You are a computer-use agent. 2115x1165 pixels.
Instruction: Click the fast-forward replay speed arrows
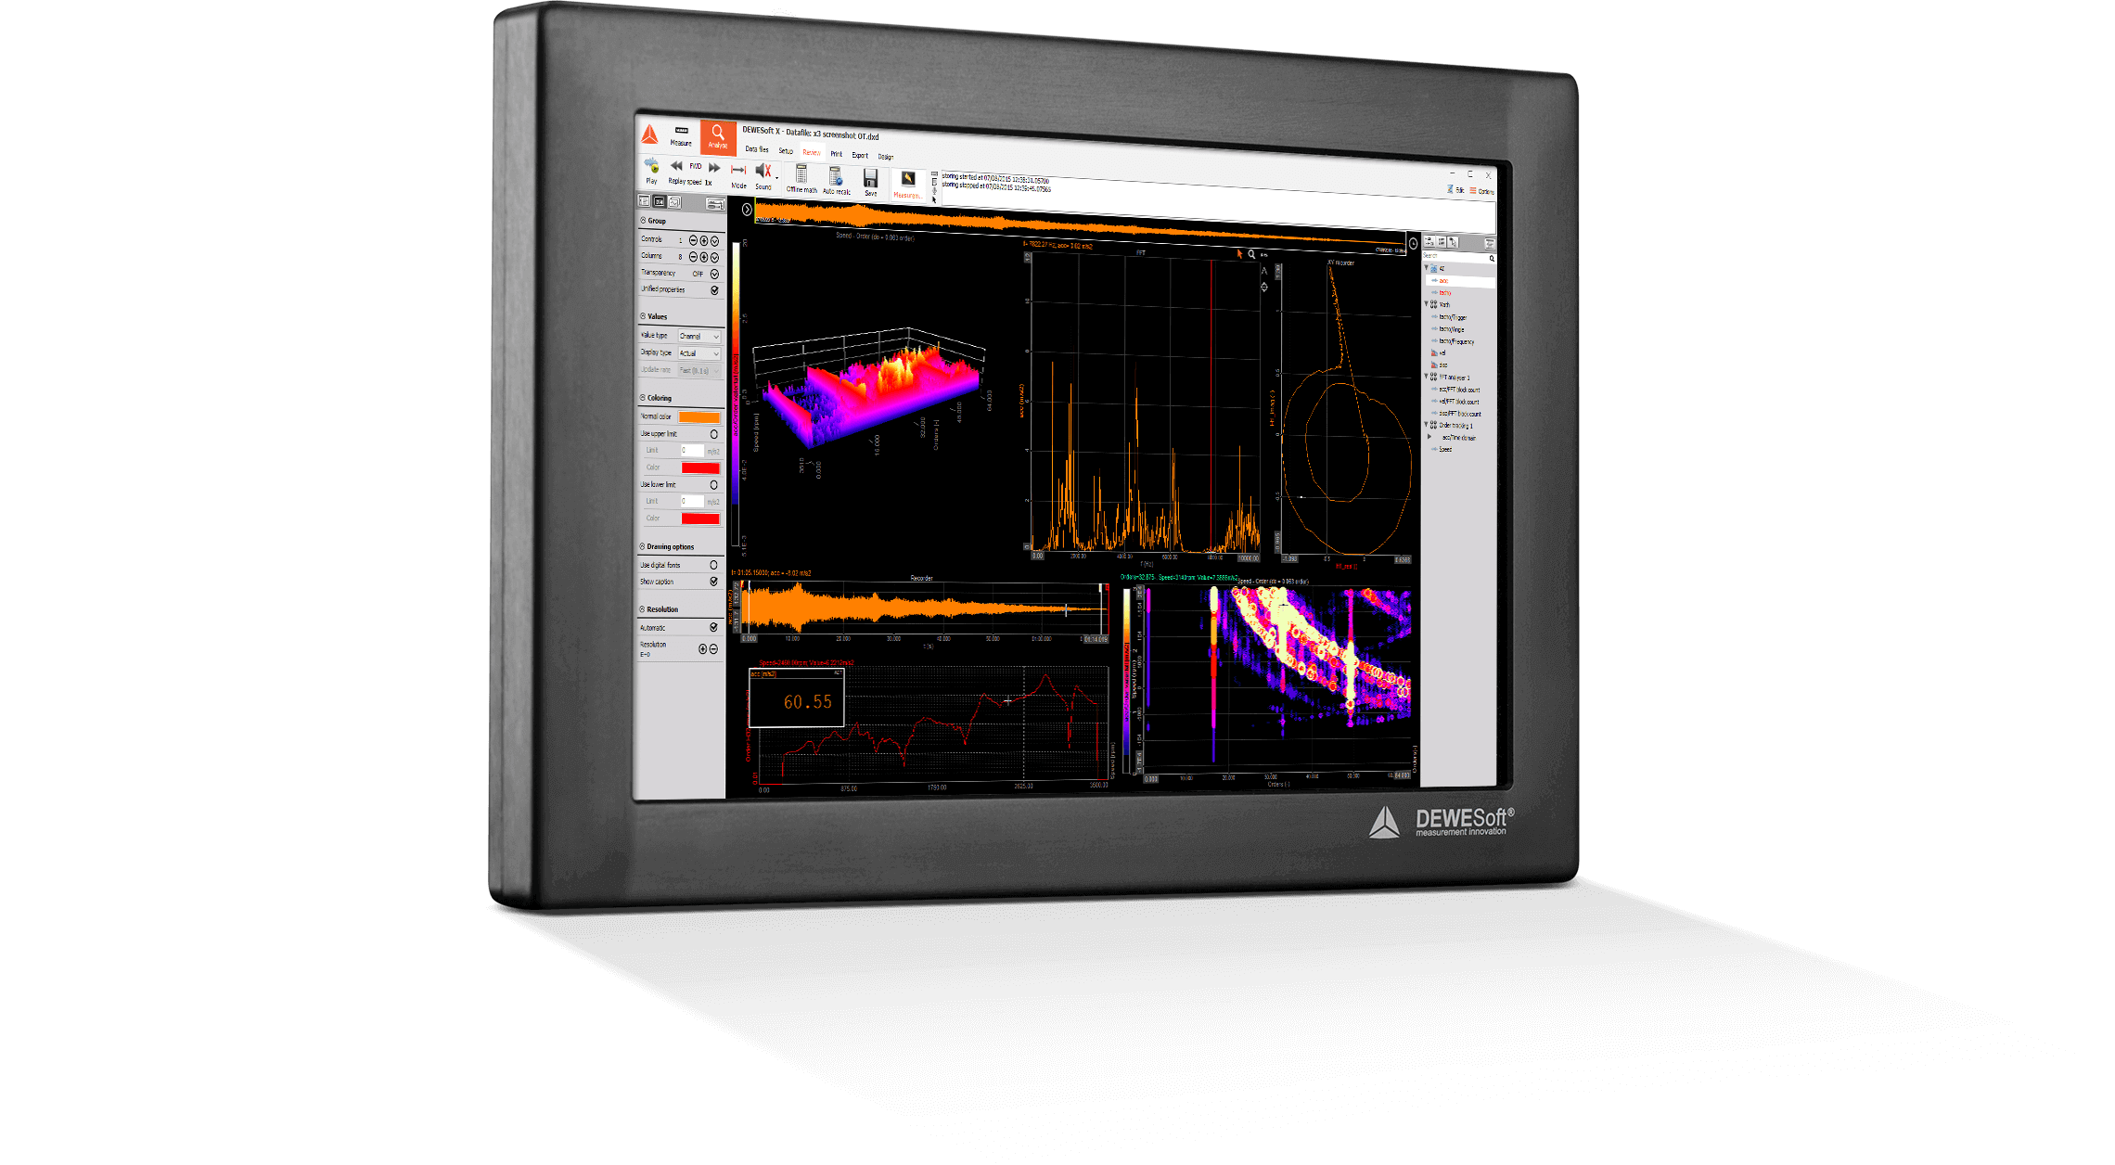pyautogui.click(x=714, y=168)
